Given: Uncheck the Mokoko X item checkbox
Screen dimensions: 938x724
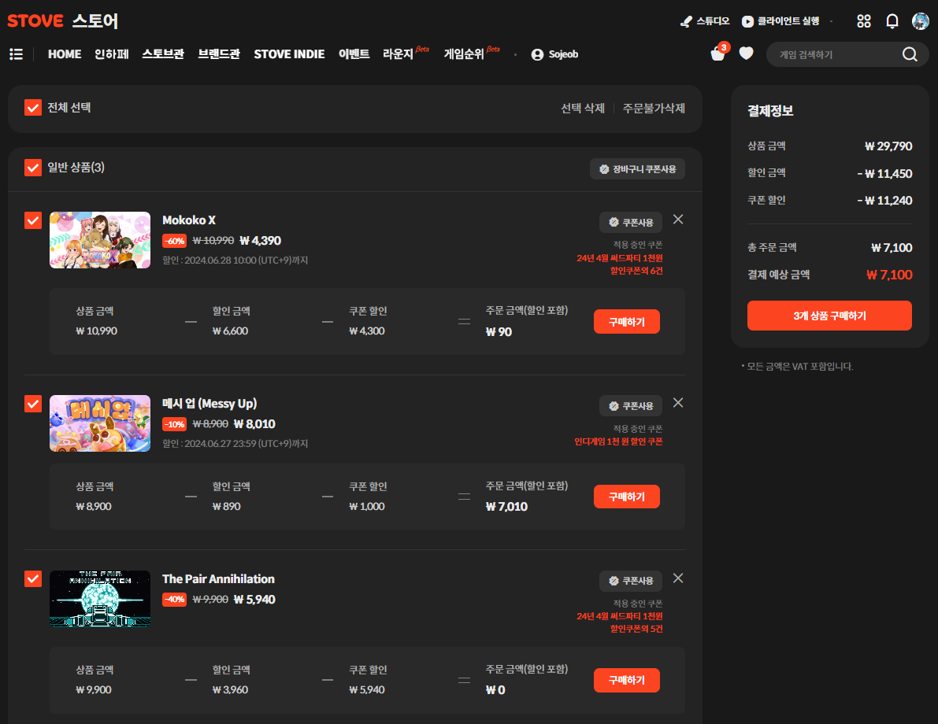Looking at the screenshot, I should pos(33,220).
